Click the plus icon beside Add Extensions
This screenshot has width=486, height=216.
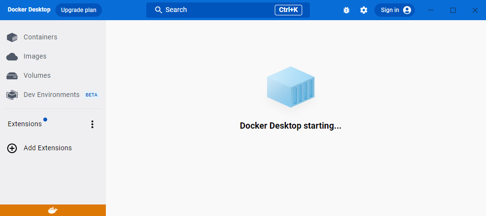[12, 148]
